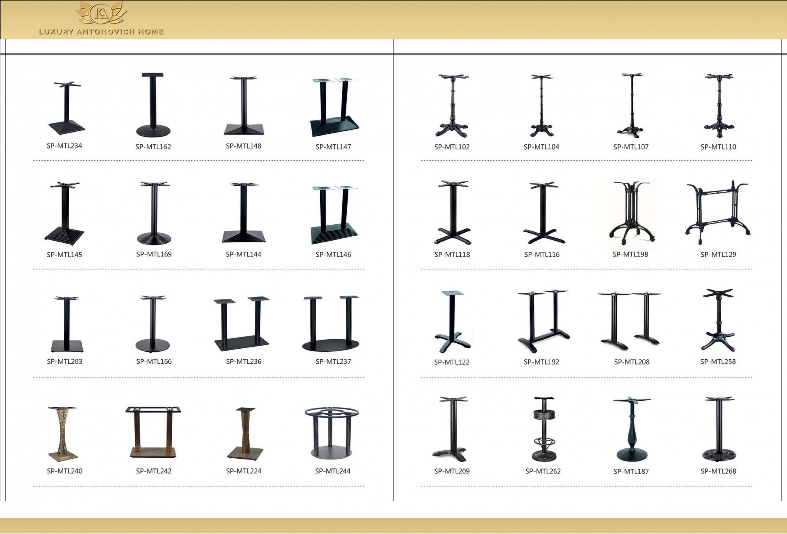The height and width of the screenshot is (534, 787).
Task: Click the SP-MTL187 baluster base image
Action: click(x=632, y=429)
